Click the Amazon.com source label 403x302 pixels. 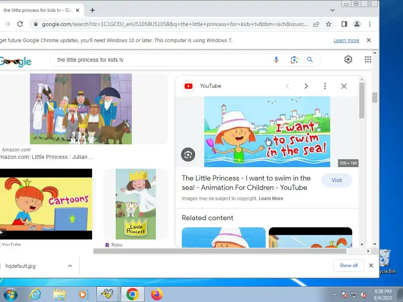[16, 150]
